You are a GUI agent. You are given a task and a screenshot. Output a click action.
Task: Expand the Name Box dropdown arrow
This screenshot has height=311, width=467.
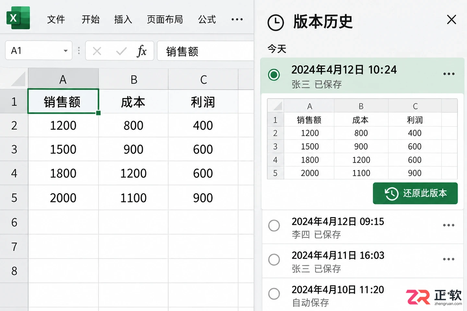pos(66,51)
